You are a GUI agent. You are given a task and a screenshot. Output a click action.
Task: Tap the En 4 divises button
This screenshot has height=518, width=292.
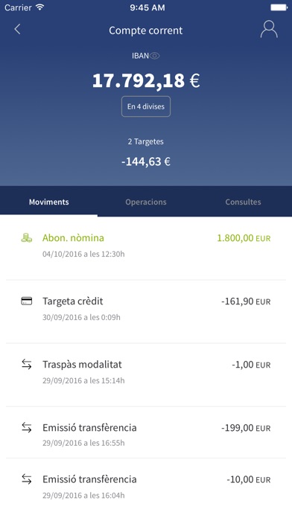click(146, 106)
